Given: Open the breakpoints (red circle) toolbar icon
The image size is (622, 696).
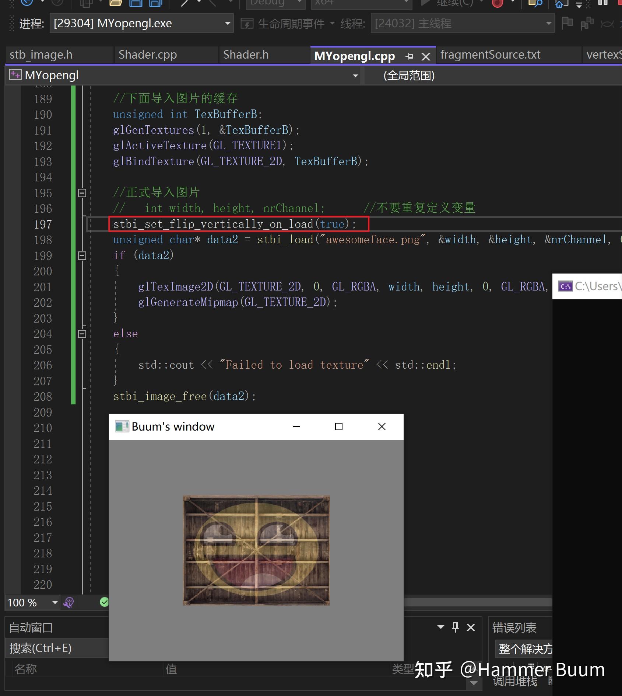Looking at the screenshot, I should [497, 4].
